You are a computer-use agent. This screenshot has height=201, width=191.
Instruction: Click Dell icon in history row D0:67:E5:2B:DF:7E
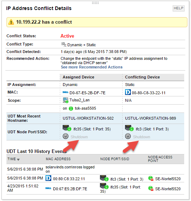point(48,188)
